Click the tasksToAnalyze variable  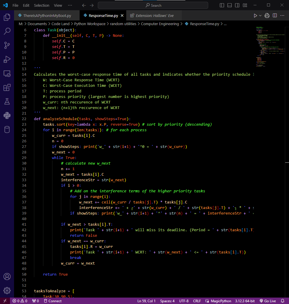click(50, 291)
